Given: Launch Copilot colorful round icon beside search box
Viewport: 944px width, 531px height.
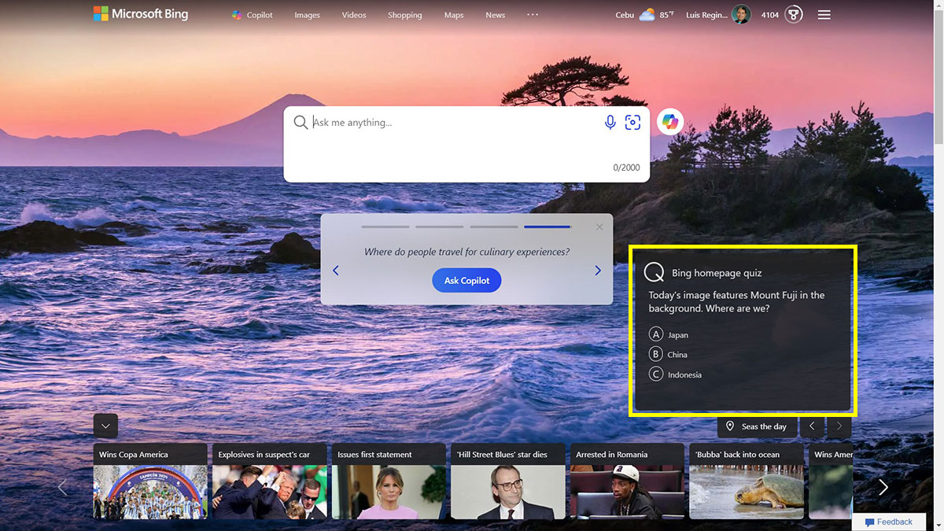Looking at the screenshot, I should point(669,122).
